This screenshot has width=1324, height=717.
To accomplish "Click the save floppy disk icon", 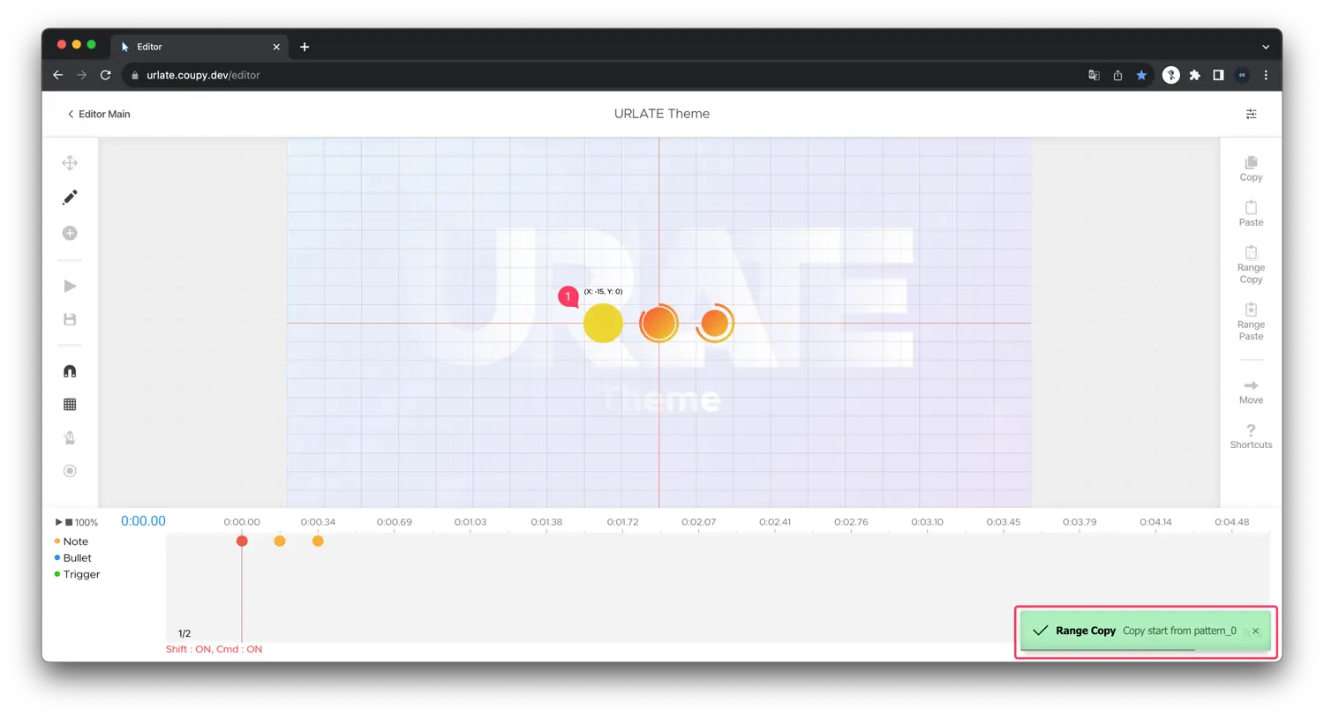I will (70, 319).
